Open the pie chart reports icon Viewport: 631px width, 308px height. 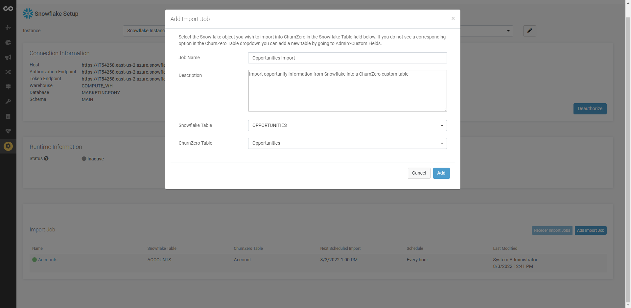[x=8, y=42]
